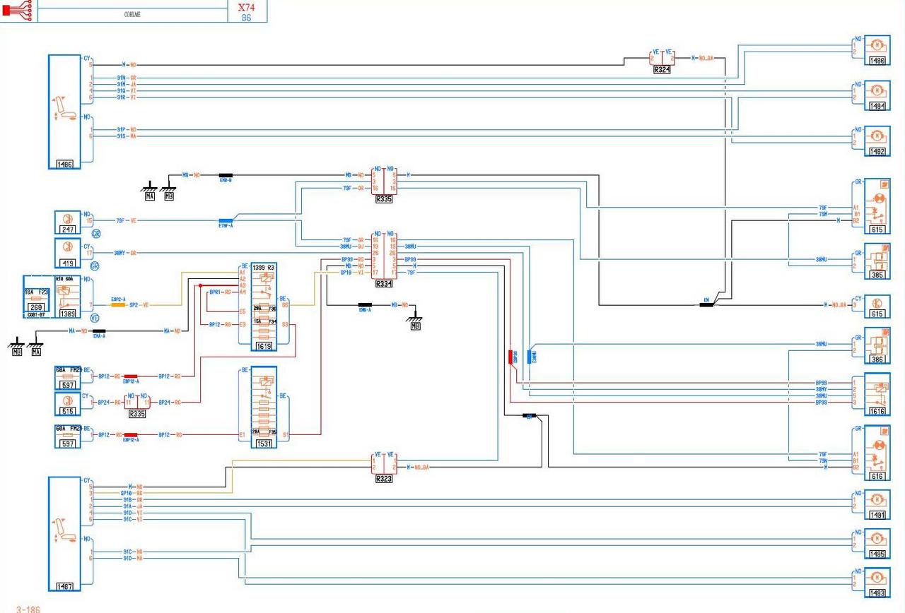Click the VE circle badge below component 1389
Viewport: 905px width, 613px height.
95,318
